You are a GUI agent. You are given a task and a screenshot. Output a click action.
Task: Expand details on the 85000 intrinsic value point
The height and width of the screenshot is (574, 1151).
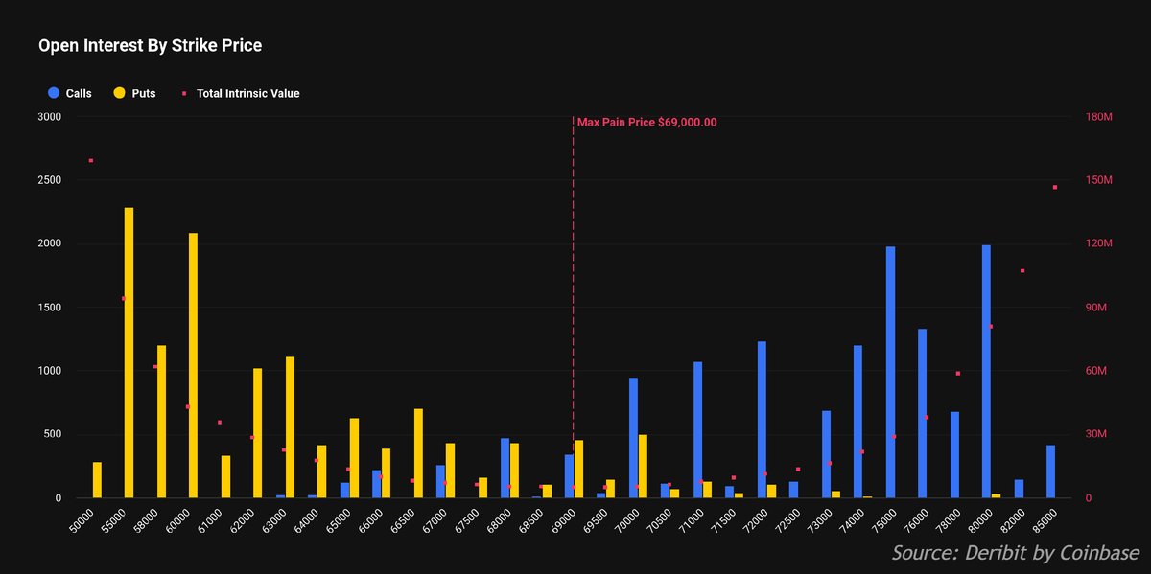[1053, 187]
